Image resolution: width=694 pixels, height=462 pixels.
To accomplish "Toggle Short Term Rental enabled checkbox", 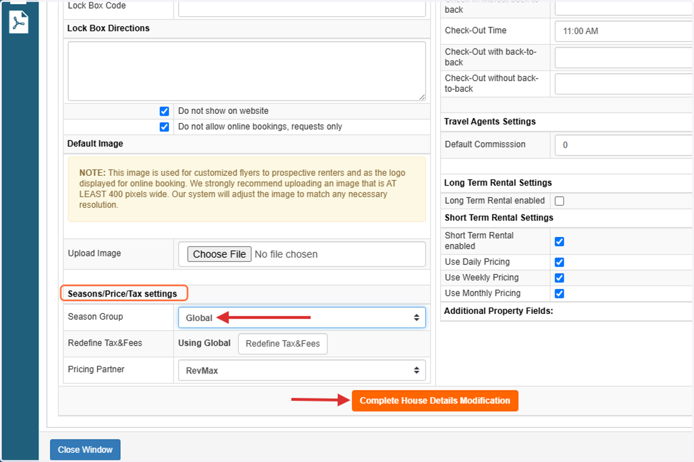I will (x=559, y=241).
